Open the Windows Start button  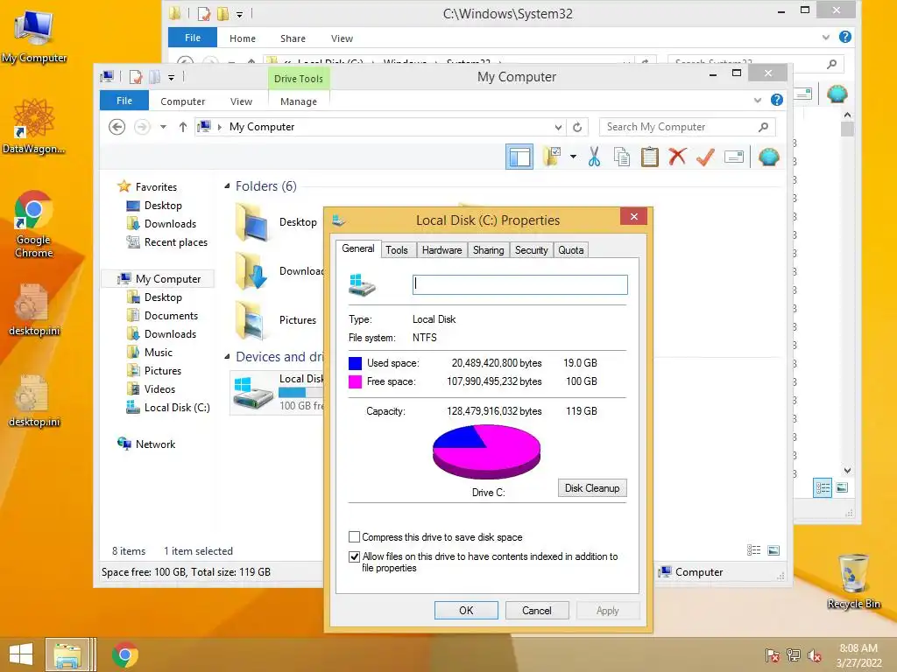tap(21, 654)
